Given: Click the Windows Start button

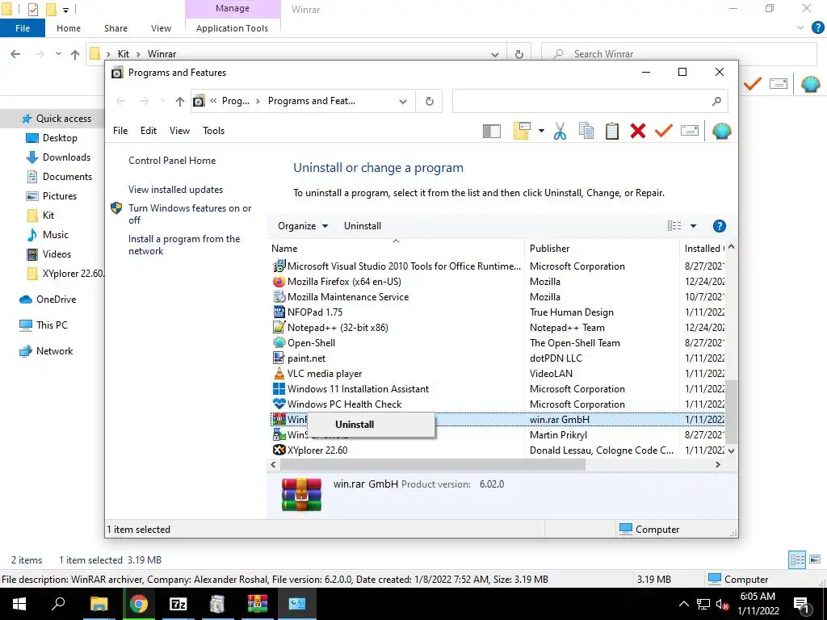Looking at the screenshot, I should point(19,604).
